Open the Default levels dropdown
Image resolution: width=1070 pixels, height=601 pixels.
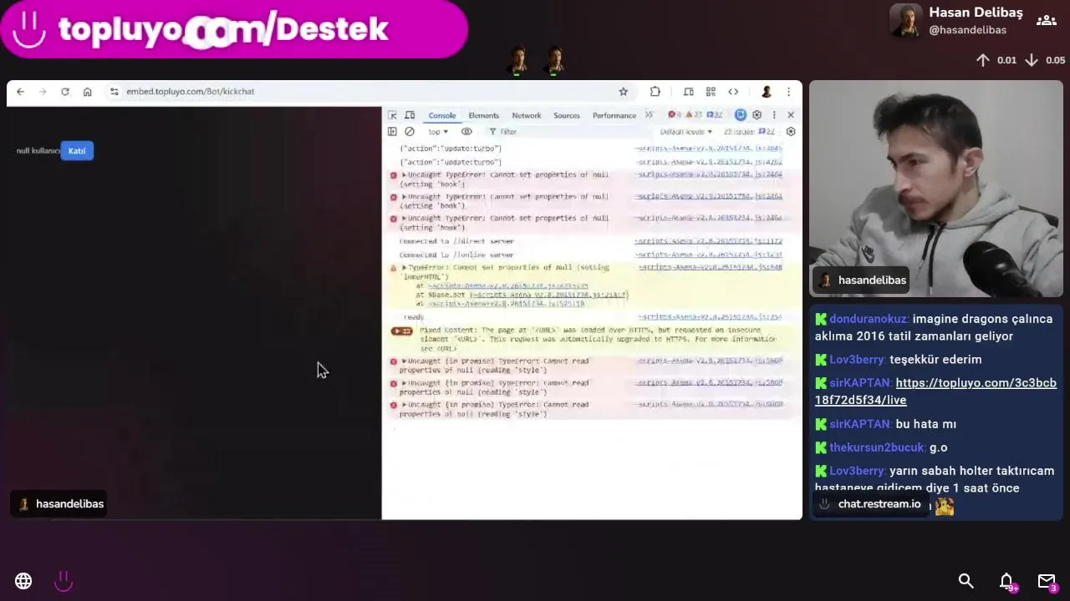tap(686, 132)
